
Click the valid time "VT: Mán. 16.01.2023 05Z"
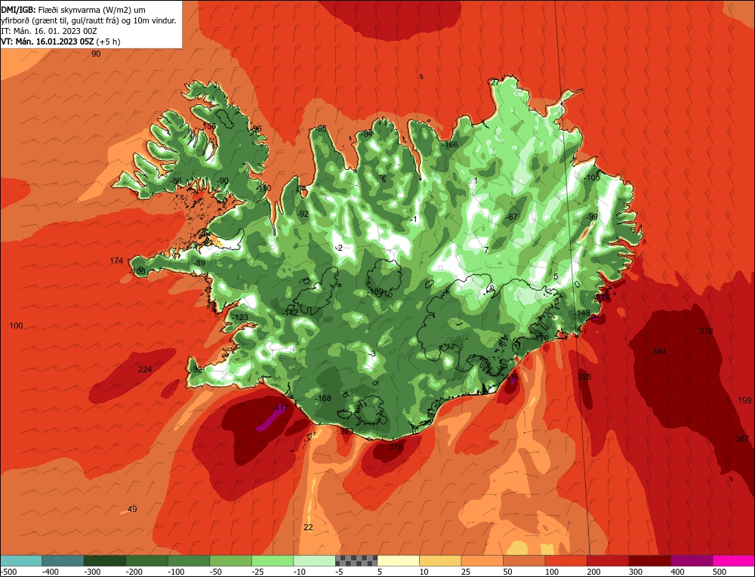[x=47, y=42]
